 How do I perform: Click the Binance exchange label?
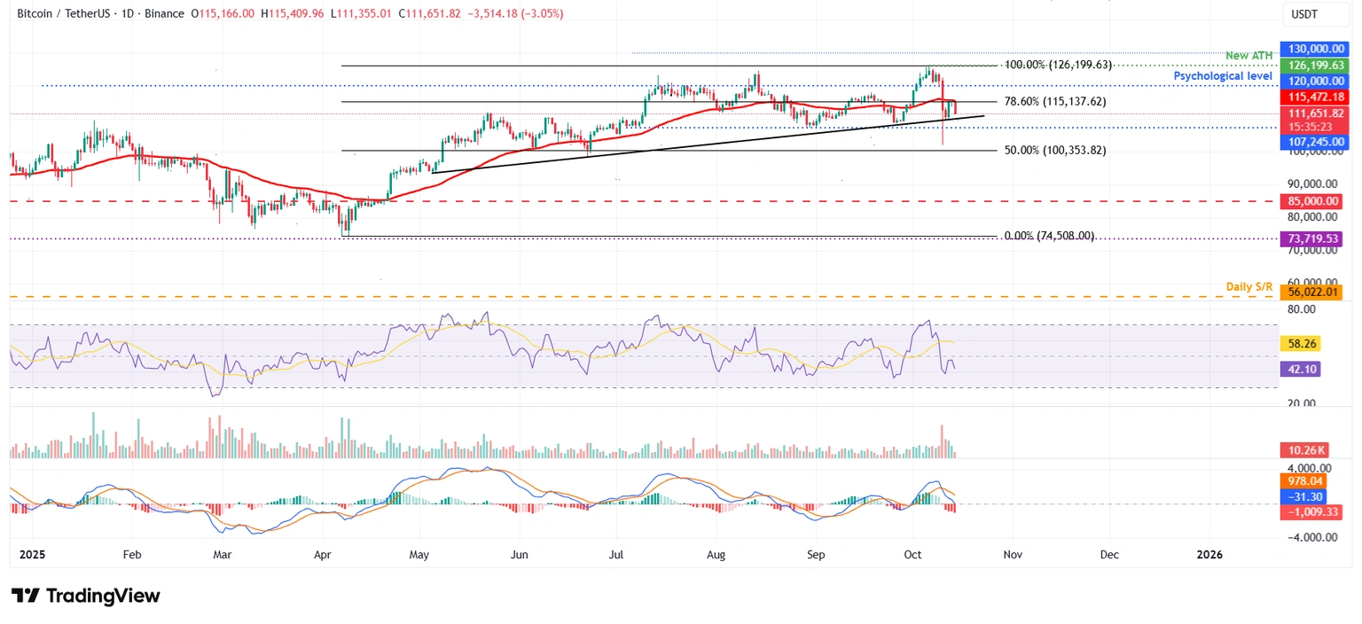coord(162,13)
